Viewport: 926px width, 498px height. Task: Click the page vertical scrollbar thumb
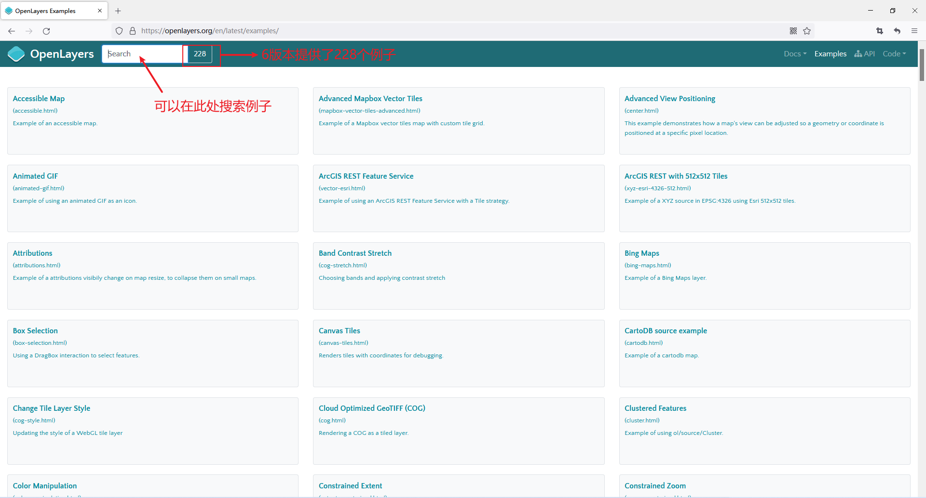pos(922,65)
